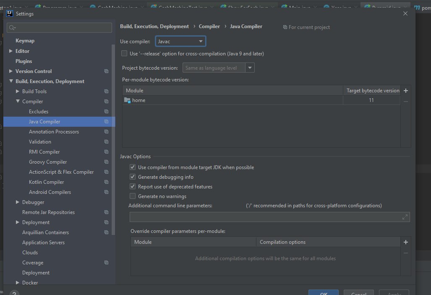
Task: Click Target bytecode version column header
Action: [x=373, y=91]
